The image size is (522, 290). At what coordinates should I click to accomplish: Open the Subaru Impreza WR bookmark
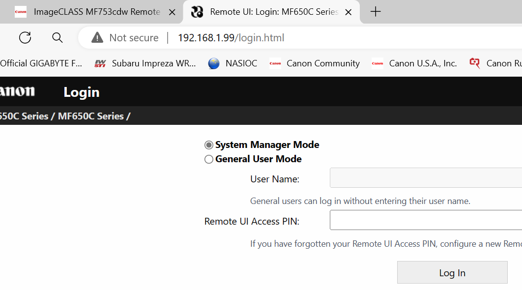click(145, 63)
